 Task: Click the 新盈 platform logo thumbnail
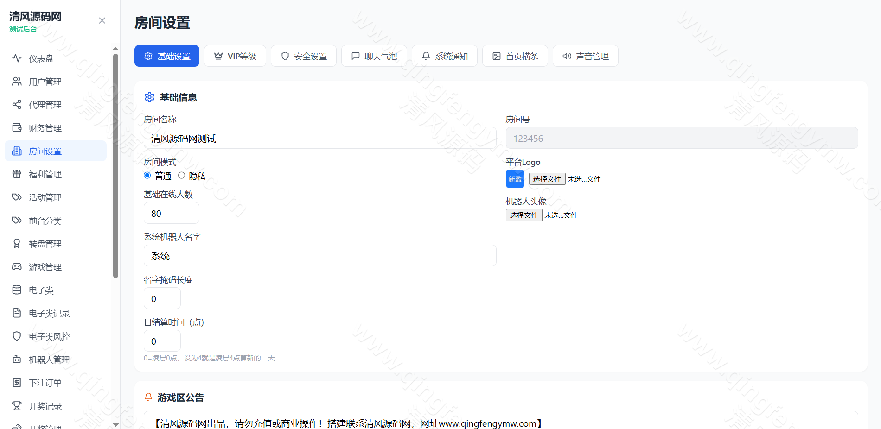[x=515, y=179]
